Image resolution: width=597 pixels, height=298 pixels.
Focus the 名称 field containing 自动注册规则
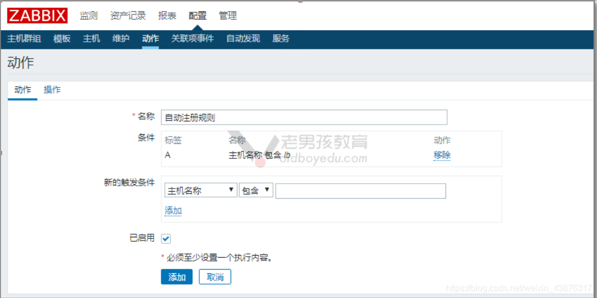coord(304,118)
